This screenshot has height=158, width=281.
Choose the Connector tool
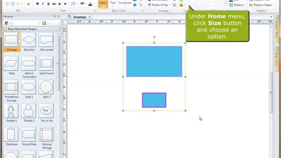point(125,4)
